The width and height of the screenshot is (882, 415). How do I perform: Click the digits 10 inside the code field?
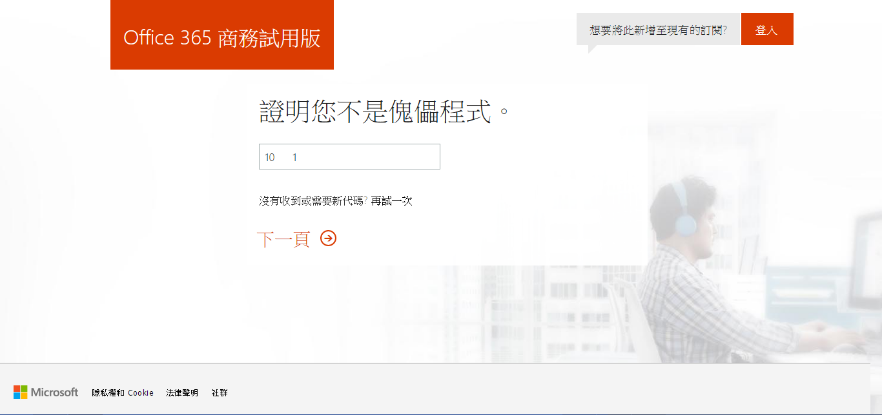click(x=270, y=157)
